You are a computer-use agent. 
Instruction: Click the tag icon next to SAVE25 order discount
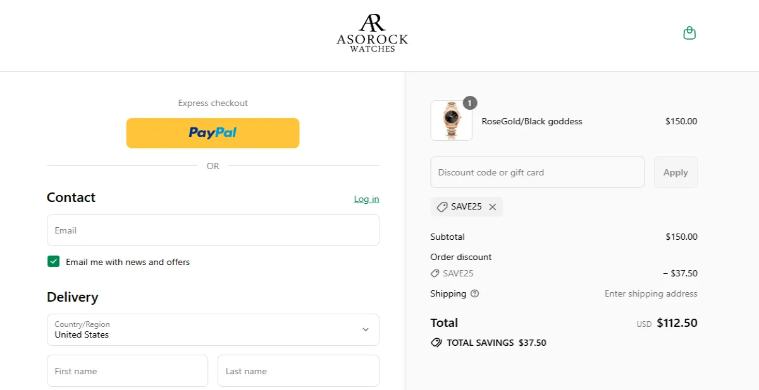(x=435, y=273)
